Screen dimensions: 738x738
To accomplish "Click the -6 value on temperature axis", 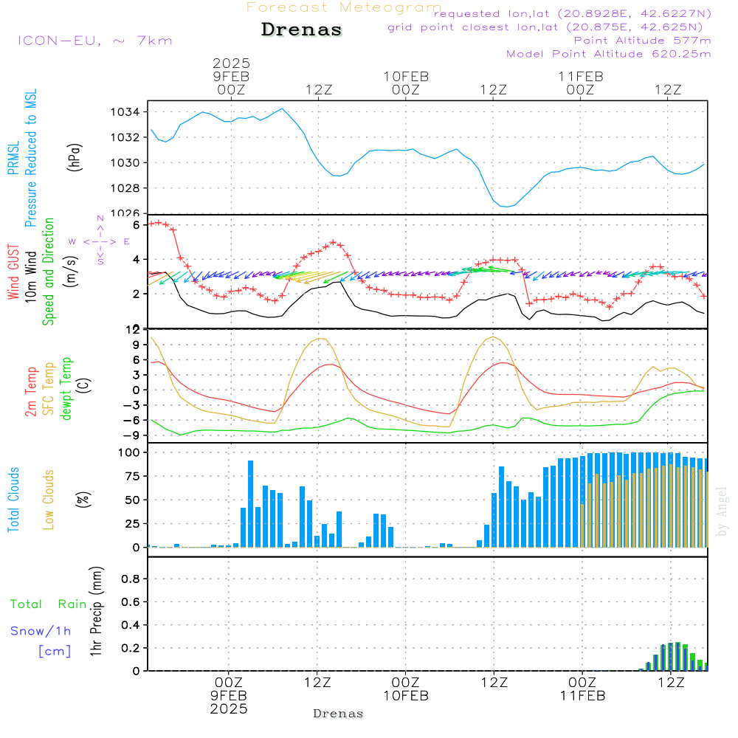I will pyautogui.click(x=132, y=421).
